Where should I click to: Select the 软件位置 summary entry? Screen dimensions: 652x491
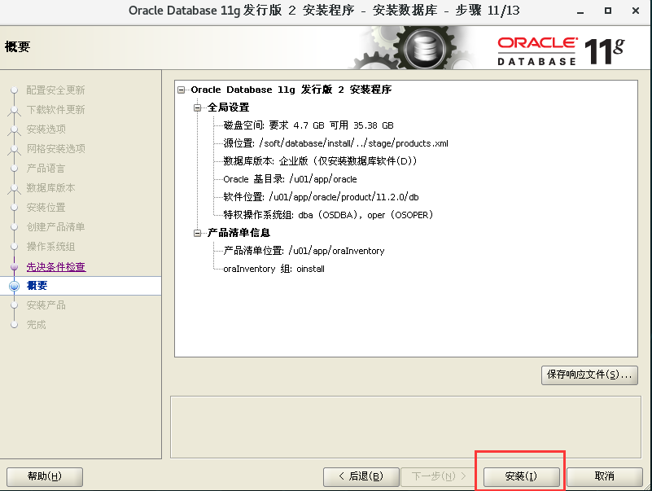tap(317, 197)
